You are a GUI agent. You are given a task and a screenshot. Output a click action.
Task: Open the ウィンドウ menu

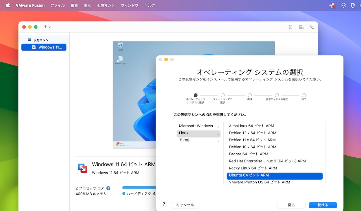coord(129,5)
